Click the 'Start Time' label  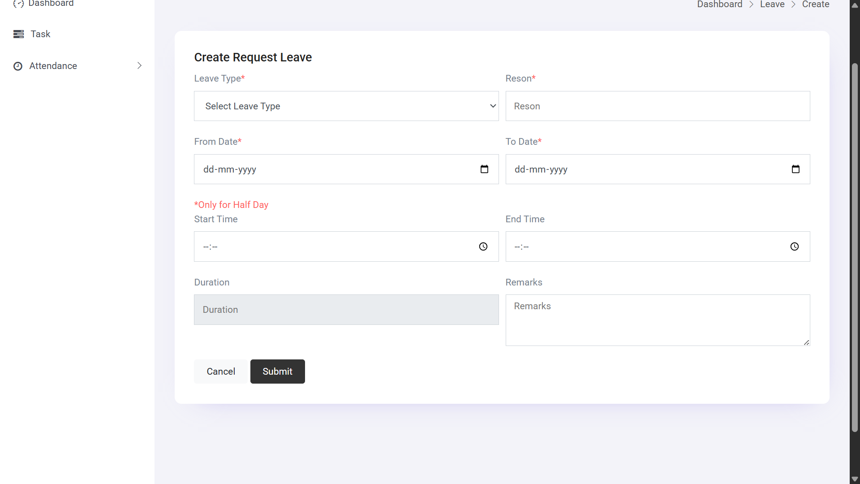point(216,219)
